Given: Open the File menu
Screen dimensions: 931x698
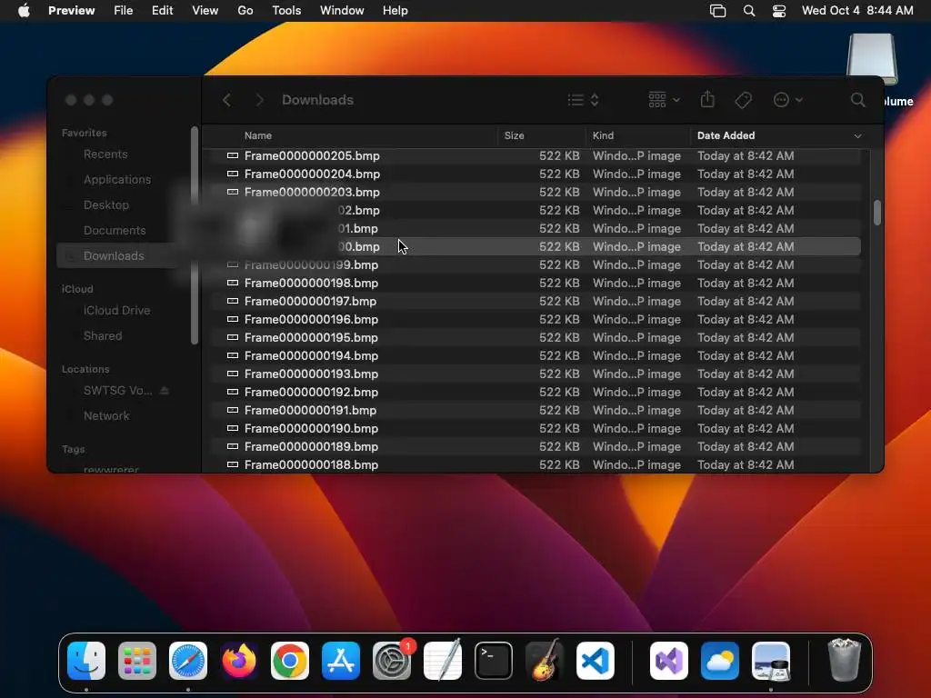Looking at the screenshot, I should pyautogui.click(x=123, y=11).
